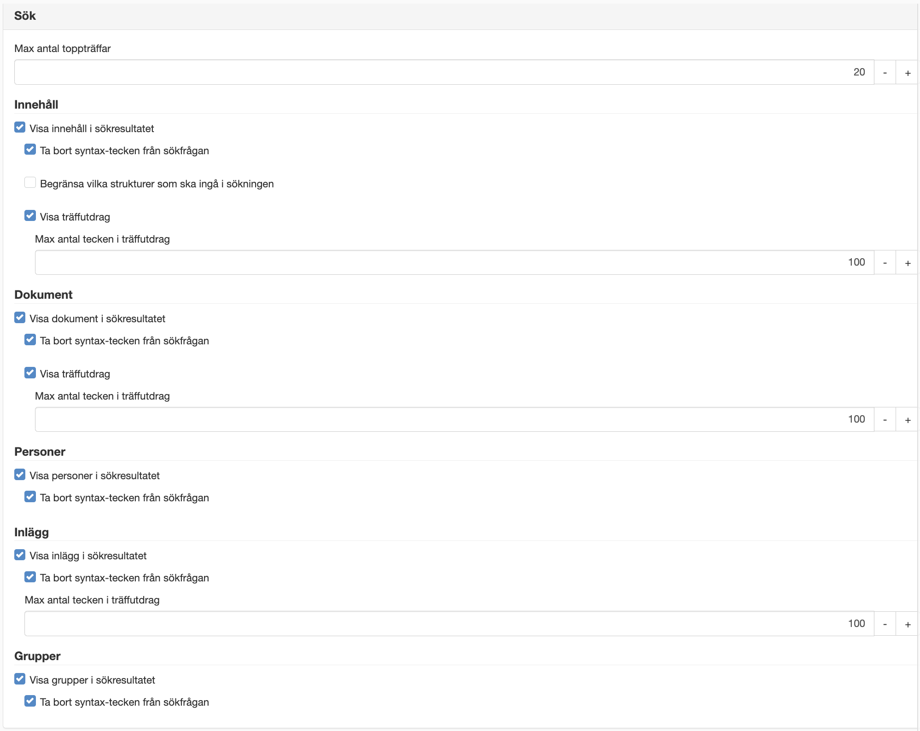
Task: Click the Innehåll section heading
Action: click(x=36, y=104)
